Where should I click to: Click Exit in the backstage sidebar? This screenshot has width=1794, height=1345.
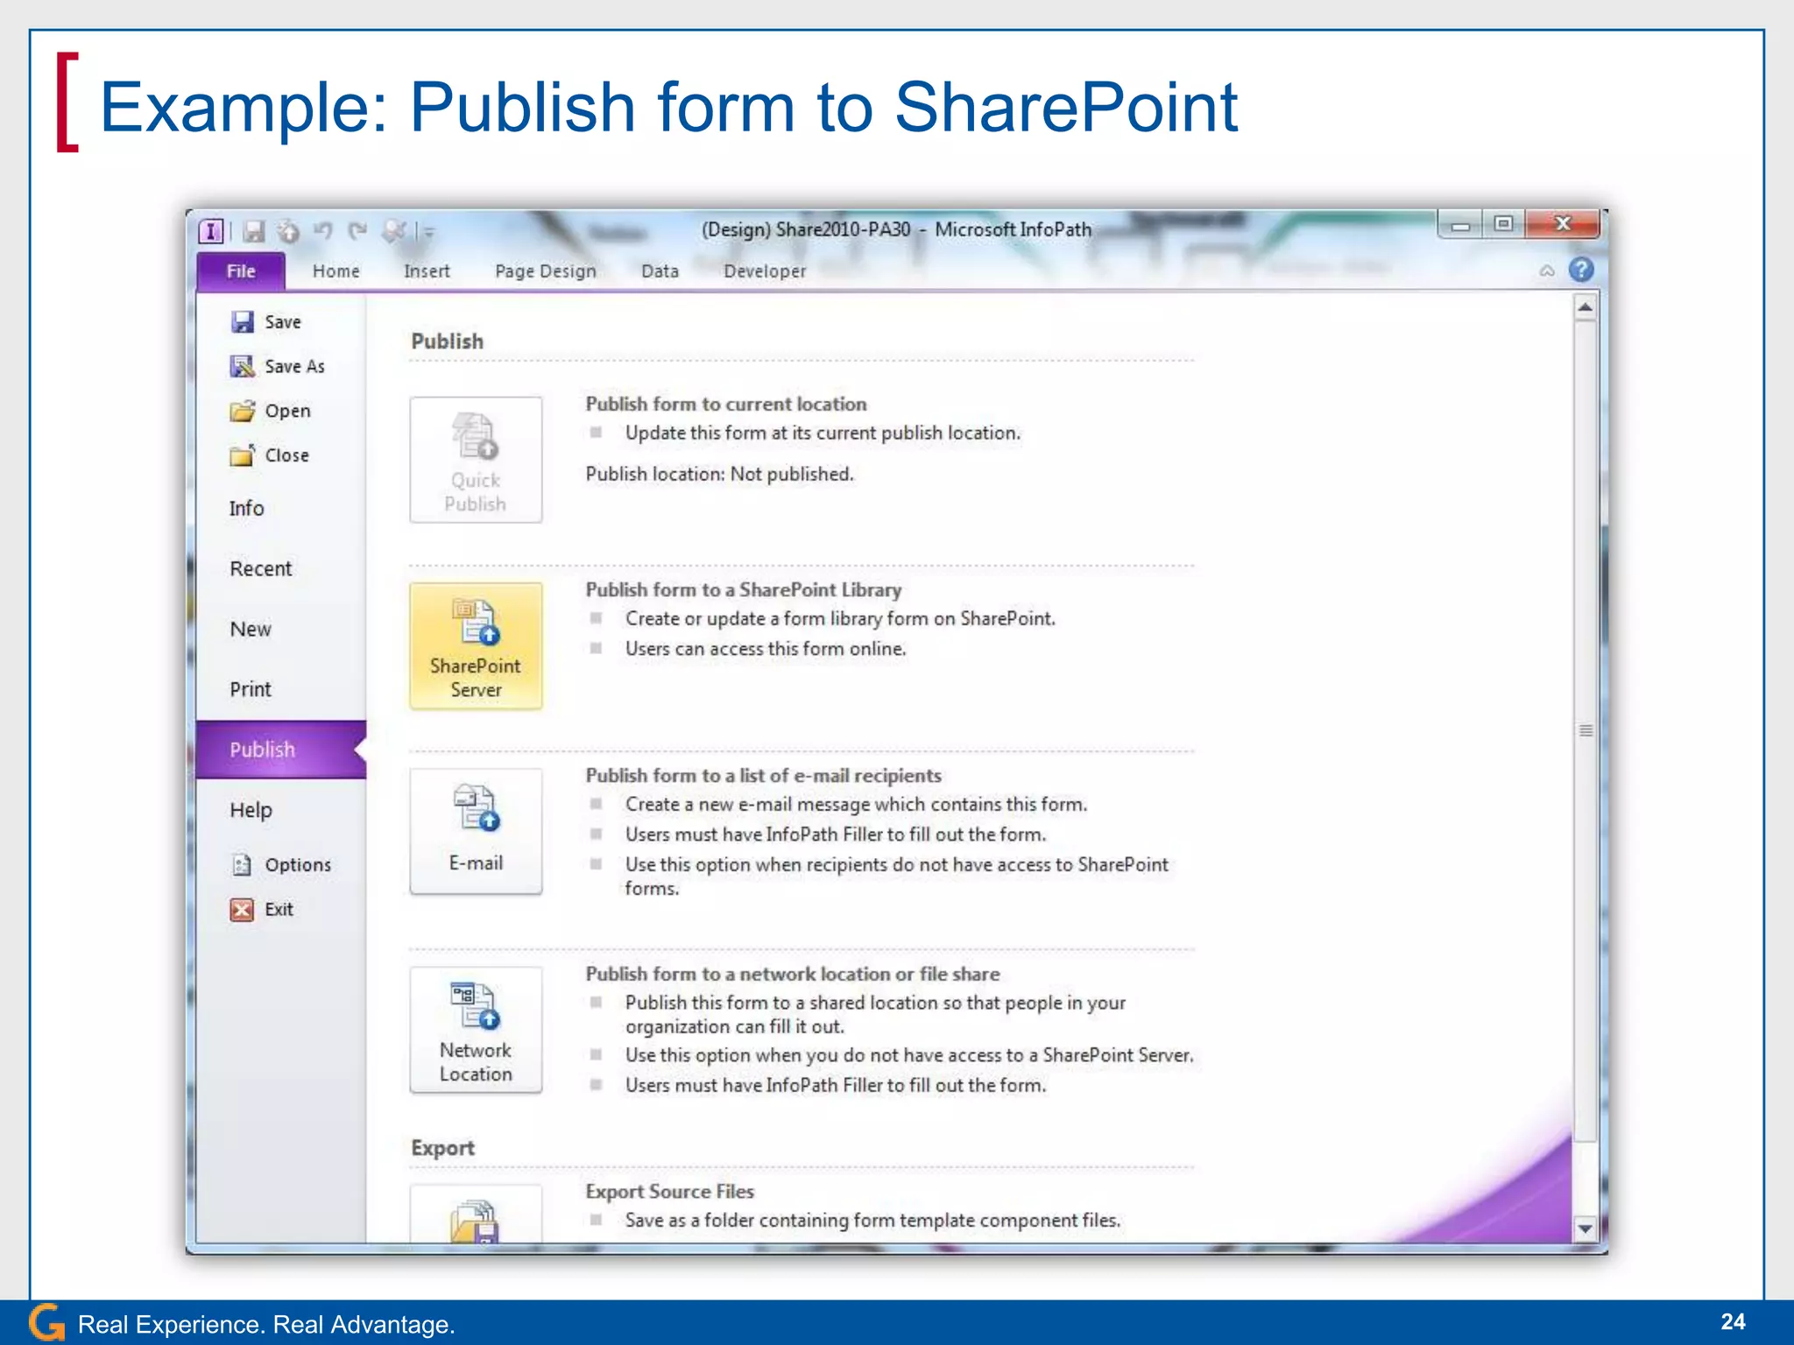point(262,910)
